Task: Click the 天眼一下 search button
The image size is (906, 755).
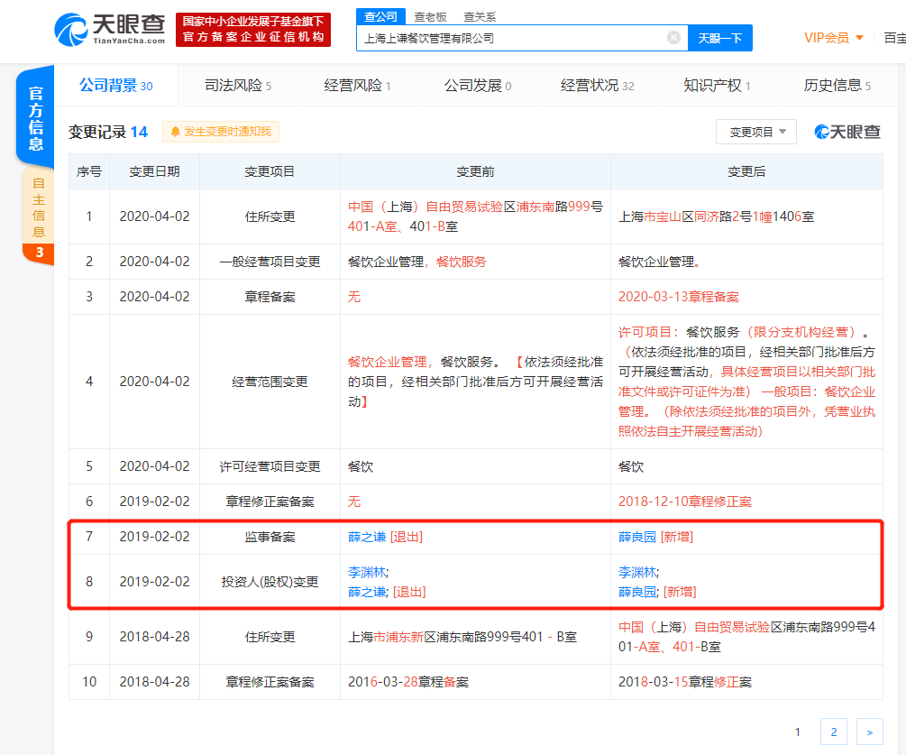Action: [720, 37]
